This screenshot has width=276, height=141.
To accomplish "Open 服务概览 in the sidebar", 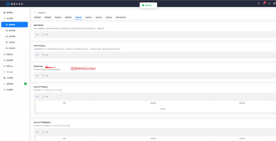I will [x=10, y=13].
